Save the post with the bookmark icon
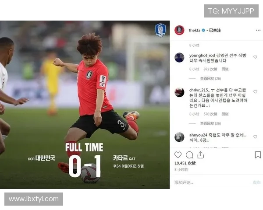Viewport: 263px width, 210px height. click(x=258, y=155)
